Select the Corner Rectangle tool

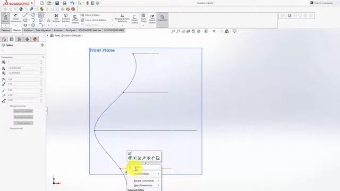pos(25,20)
